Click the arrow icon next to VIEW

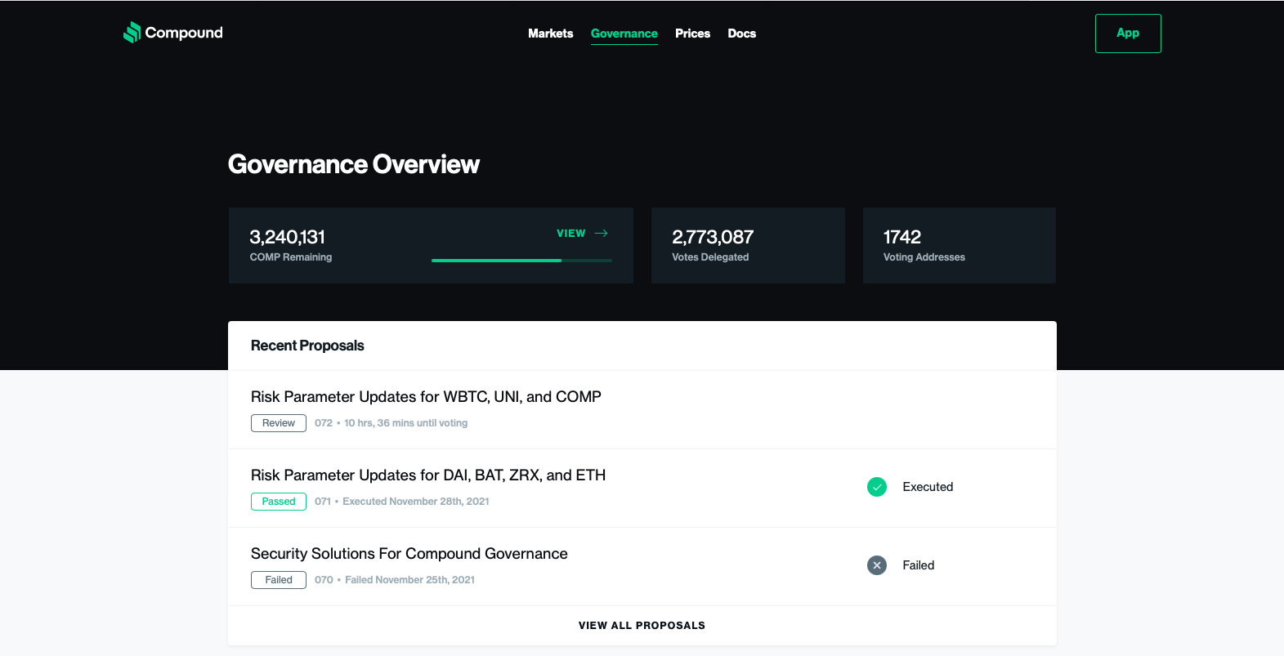tap(602, 234)
